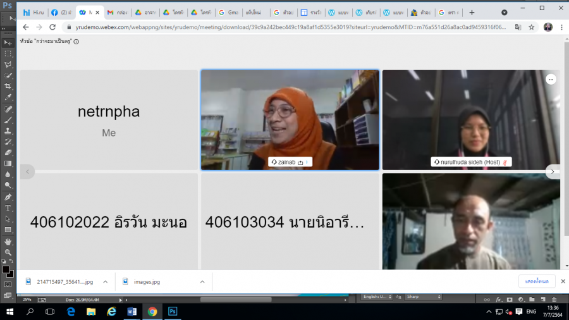This screenshot has height=320, width=569.
Task: Expand options for 214715497 jpg download
Action: [105, 281]
